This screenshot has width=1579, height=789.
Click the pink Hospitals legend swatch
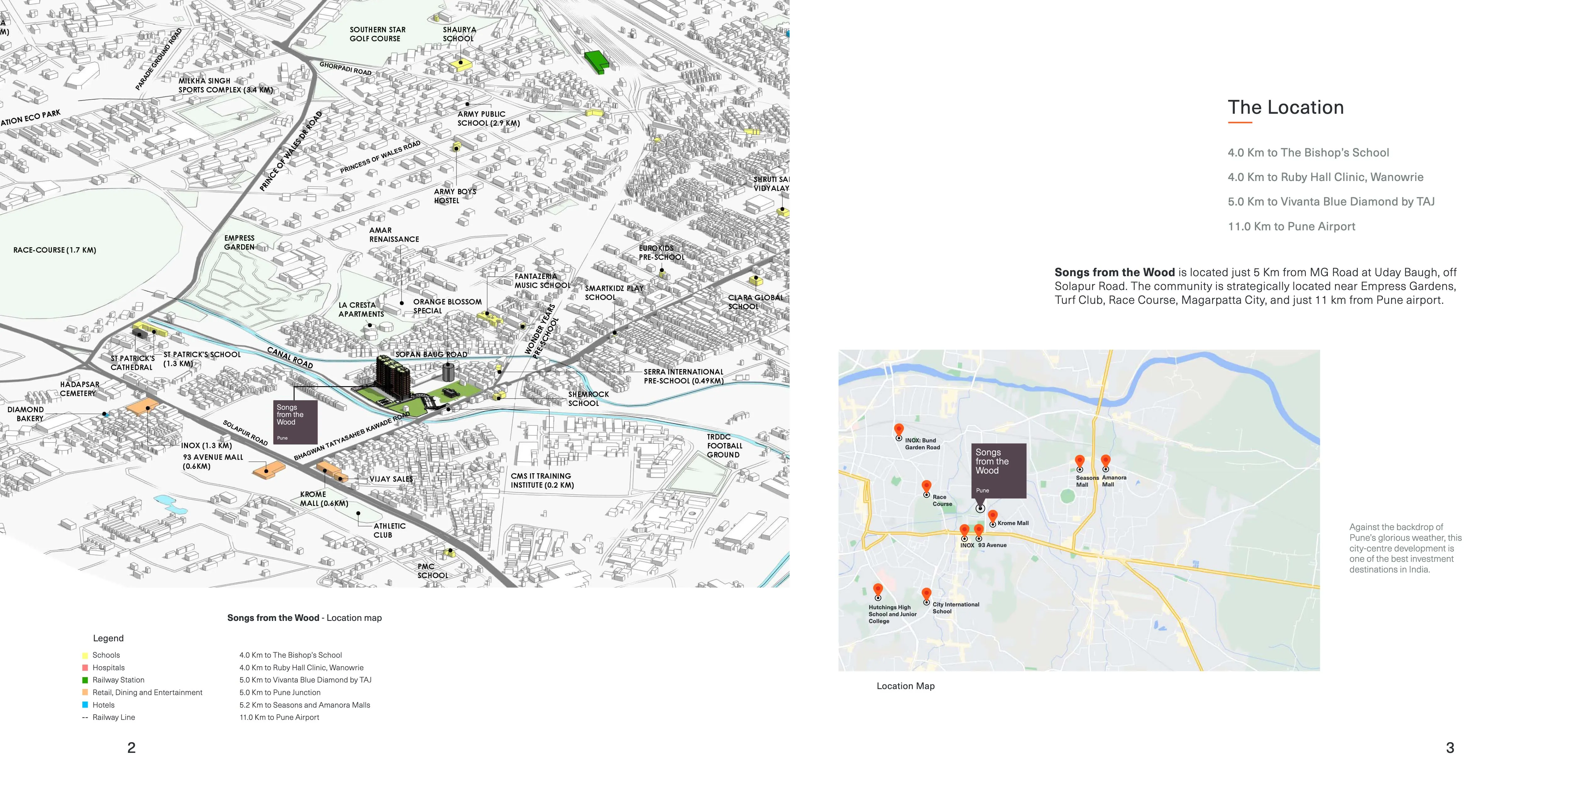85,668
